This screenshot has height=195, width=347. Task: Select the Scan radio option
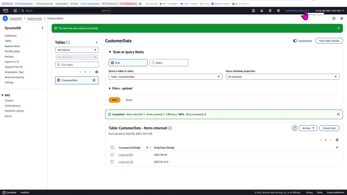112,63
